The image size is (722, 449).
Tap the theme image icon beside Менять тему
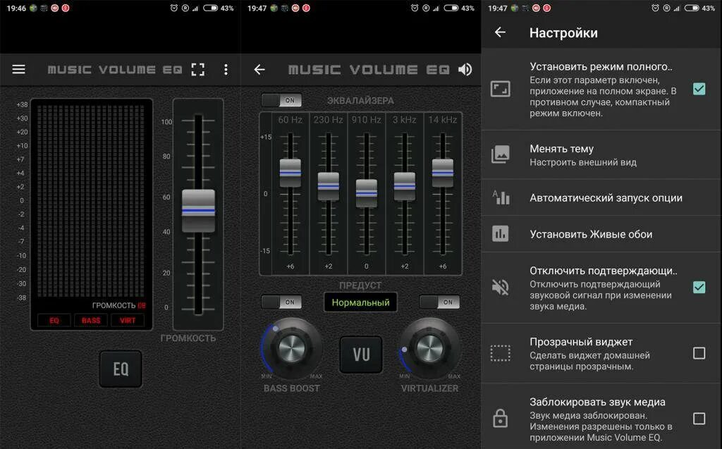pos(500,154)
